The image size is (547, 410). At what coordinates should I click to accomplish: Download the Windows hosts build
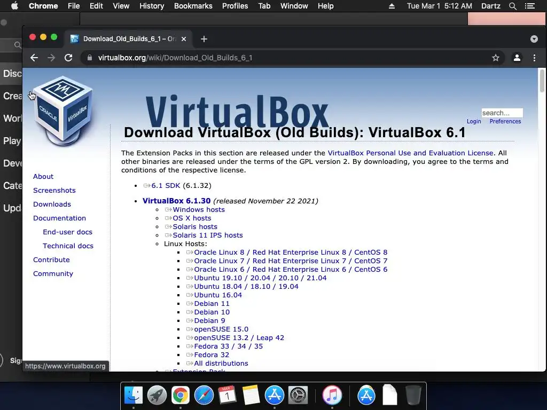[x=199, y=209]
